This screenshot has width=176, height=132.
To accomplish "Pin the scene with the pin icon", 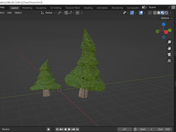I will [x=169, y=7].
